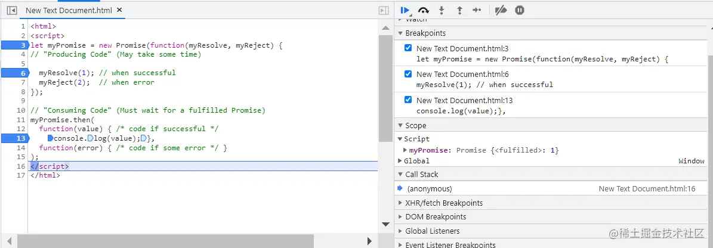Click the Step button
This screenshot has width=713, height=248.
tap(477, 10)
